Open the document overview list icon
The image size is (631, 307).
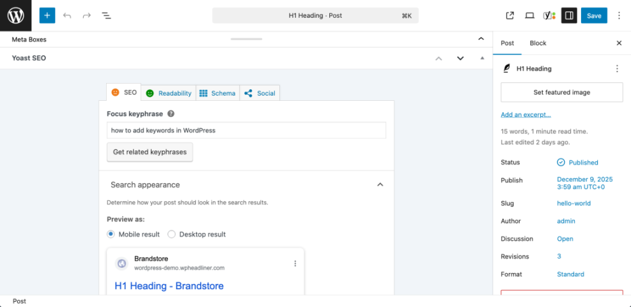106,16
